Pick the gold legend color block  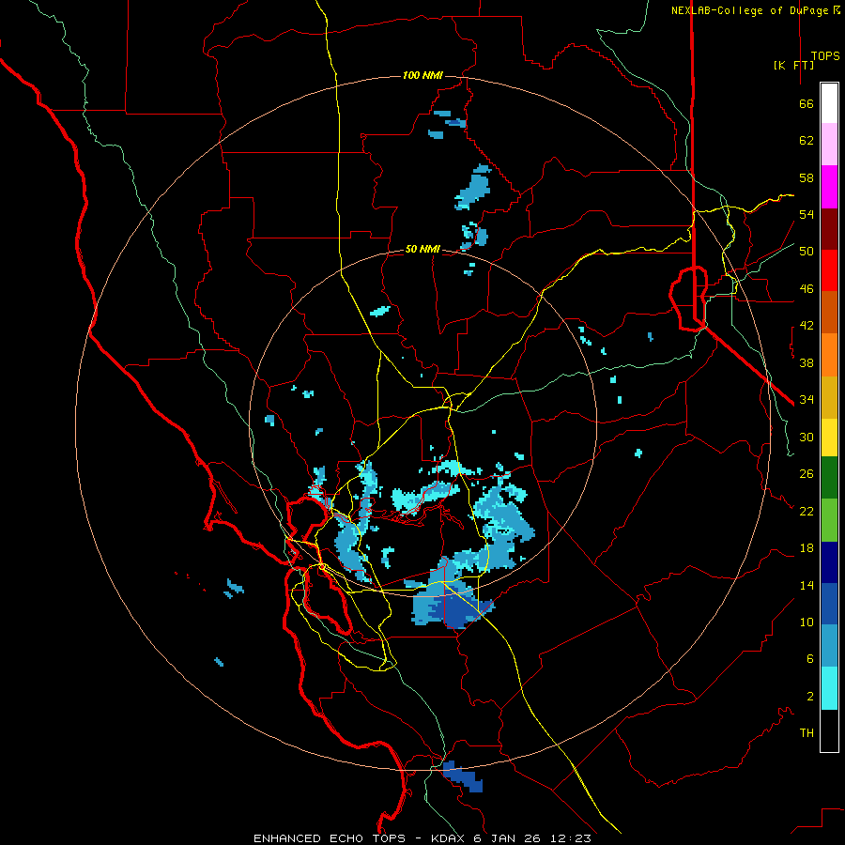(x=829, y=398)
